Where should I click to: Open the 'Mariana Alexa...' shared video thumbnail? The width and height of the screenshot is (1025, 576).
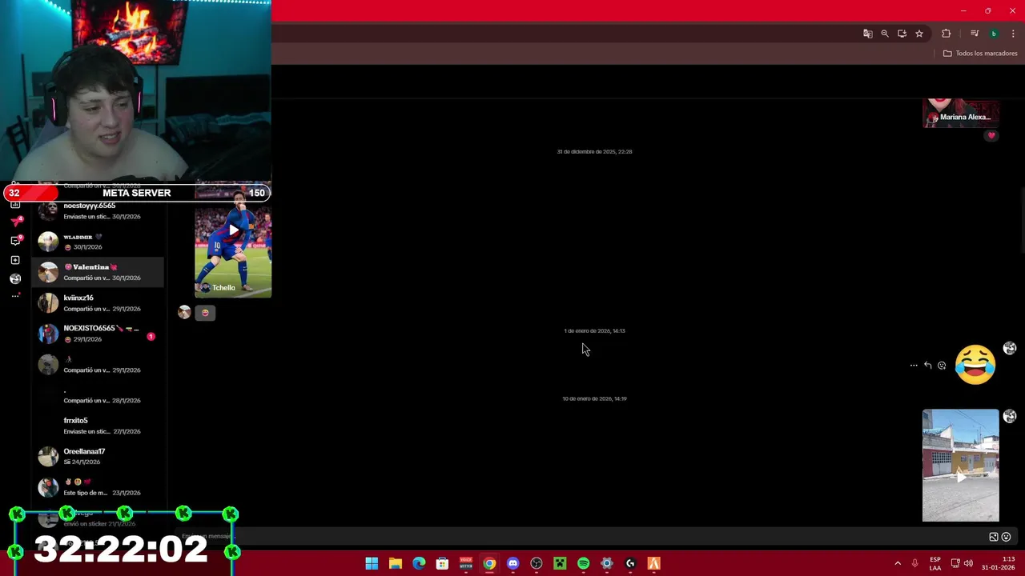[960, 113]
